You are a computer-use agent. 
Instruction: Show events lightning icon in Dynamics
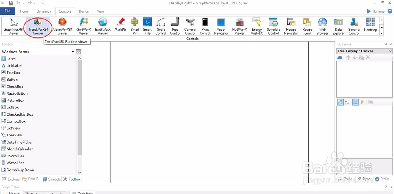[362, 102]
